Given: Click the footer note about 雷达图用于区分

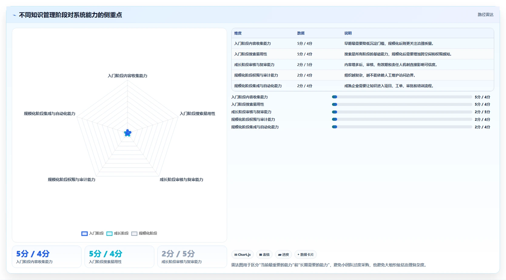Looking at the screenshot, I should (x=330, y=265).
